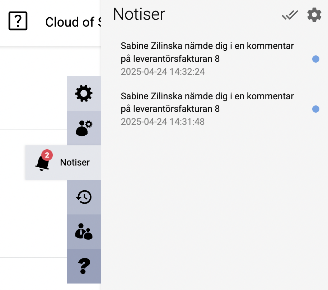Select the users group sidebar icon
Image resolution: width=328 pixels, height=290 pixels.
[84, 232]
